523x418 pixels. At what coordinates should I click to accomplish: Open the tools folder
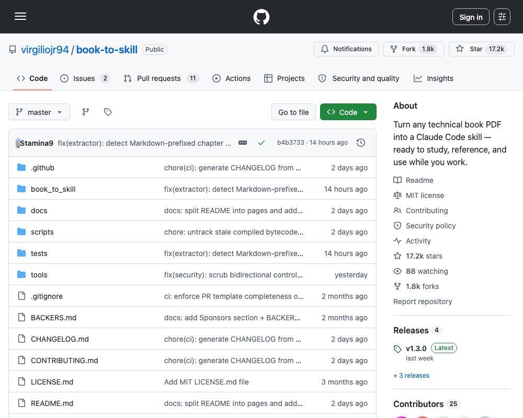tap(39, 275)
